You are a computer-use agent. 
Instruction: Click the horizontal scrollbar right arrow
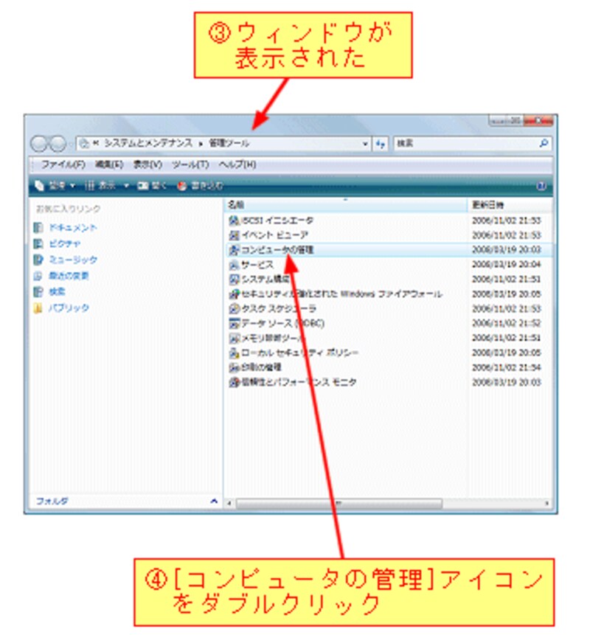click(x=546, y=504)
